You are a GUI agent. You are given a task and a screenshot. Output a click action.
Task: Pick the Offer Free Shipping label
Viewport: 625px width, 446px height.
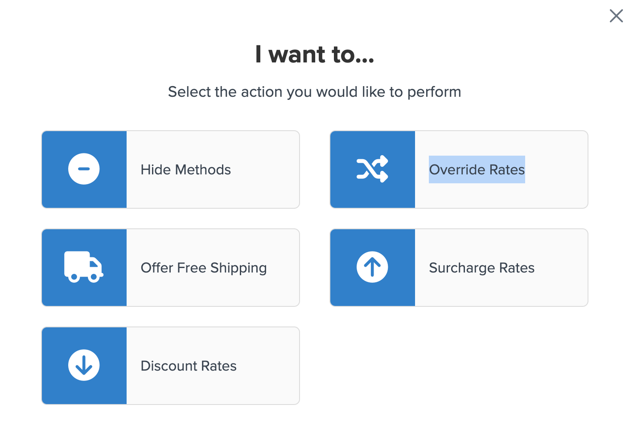204,268
